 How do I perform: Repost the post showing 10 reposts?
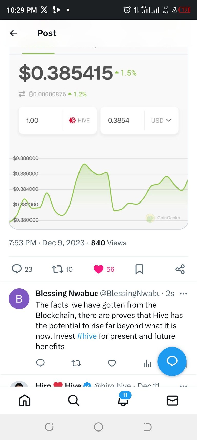(57, 269)
